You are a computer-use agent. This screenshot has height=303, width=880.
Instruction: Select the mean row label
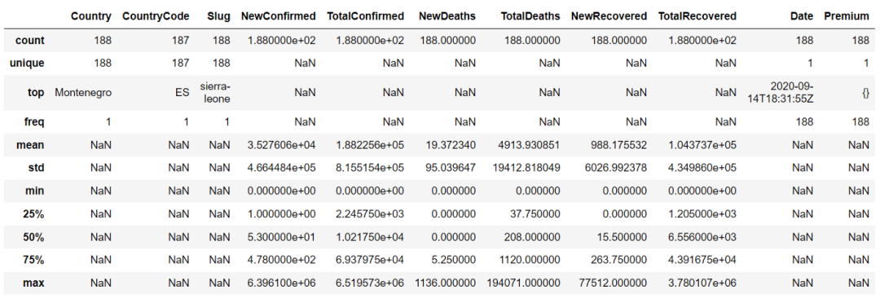(32, 145)
